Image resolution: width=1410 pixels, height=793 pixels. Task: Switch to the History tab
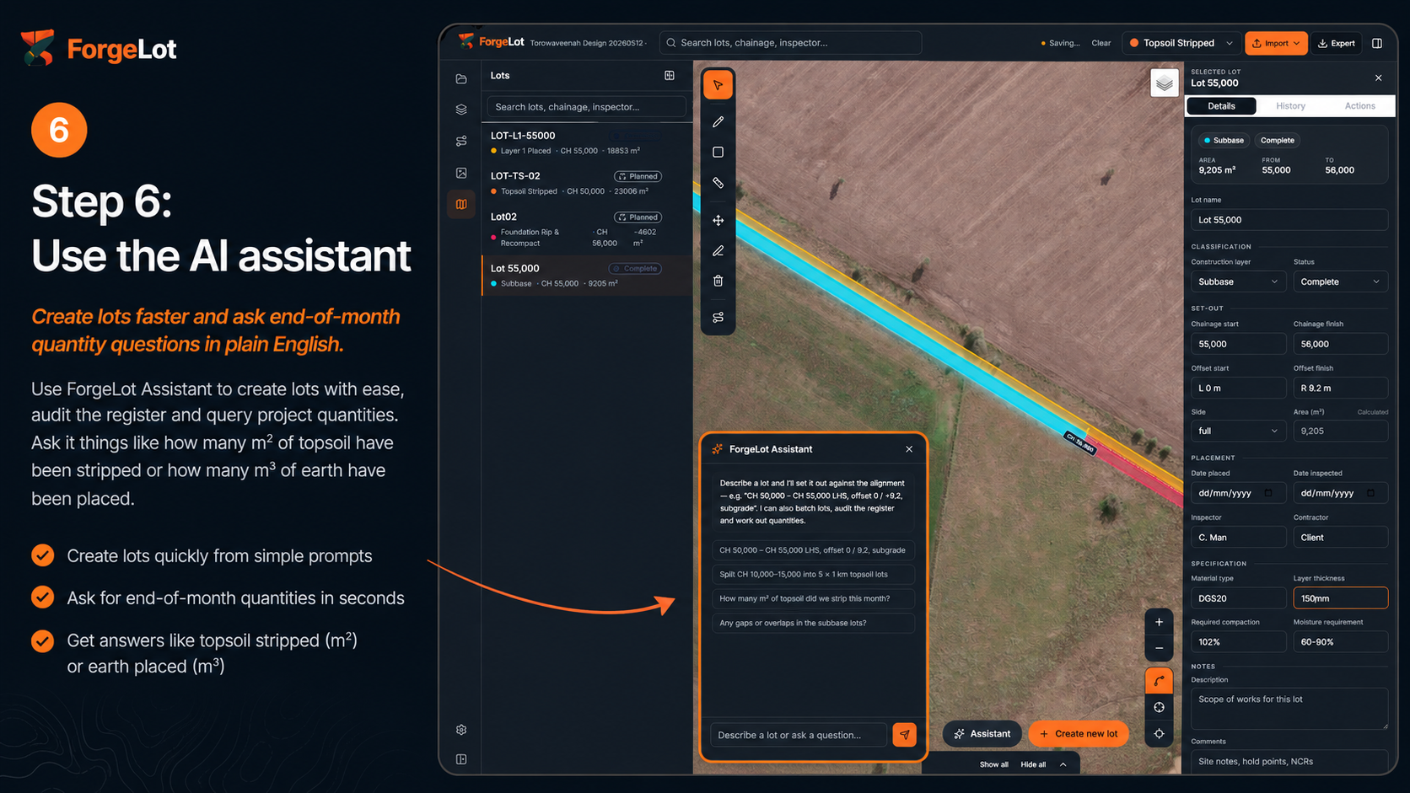1290,106
